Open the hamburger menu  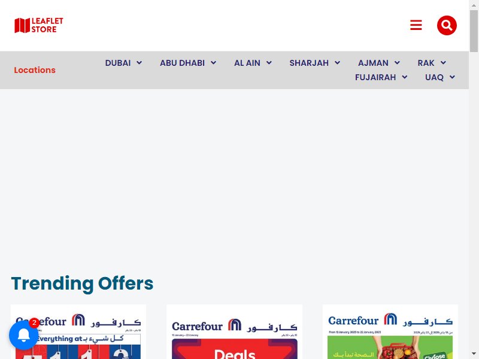(x=416, y=25)
